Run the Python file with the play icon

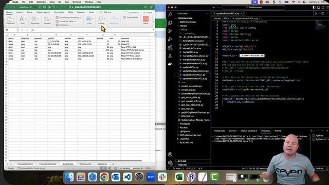point(316,13)
